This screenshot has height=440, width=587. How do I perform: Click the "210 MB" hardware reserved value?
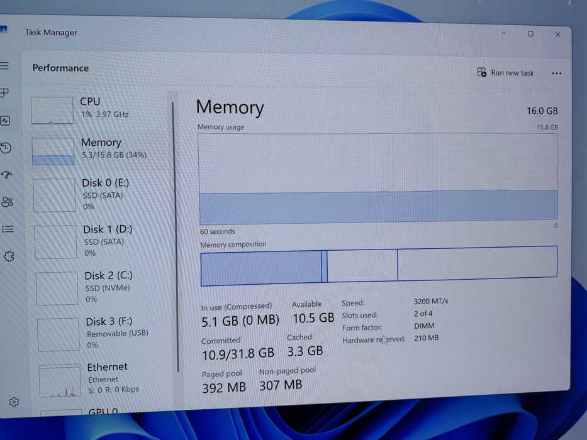point(426,338)
